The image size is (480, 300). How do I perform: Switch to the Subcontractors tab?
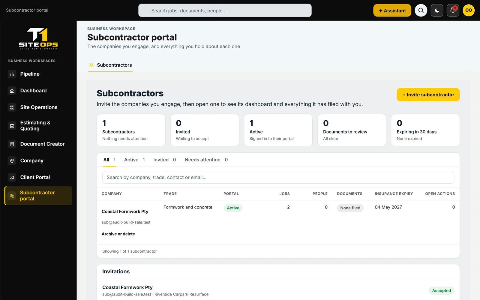(110, 65)
